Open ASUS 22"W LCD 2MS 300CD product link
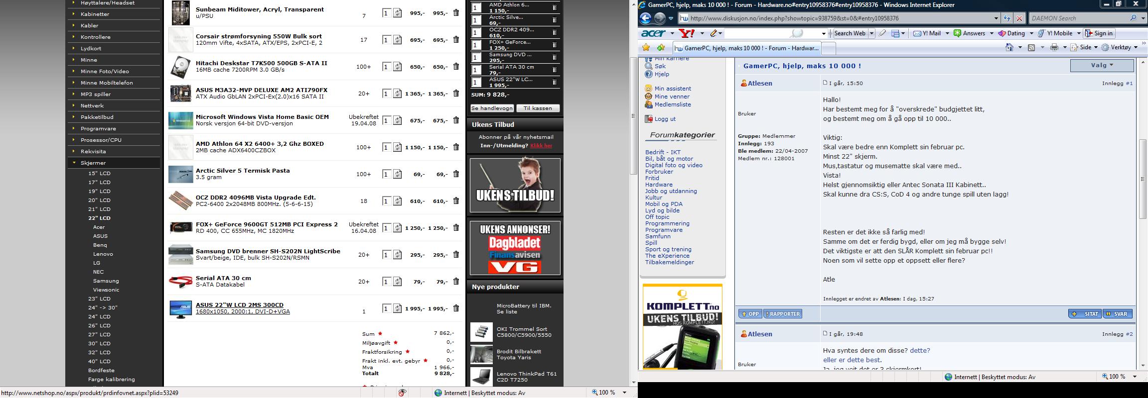The height and width of the screenshot is (398, 1148). pyautogui.click(x=239, y=305)
